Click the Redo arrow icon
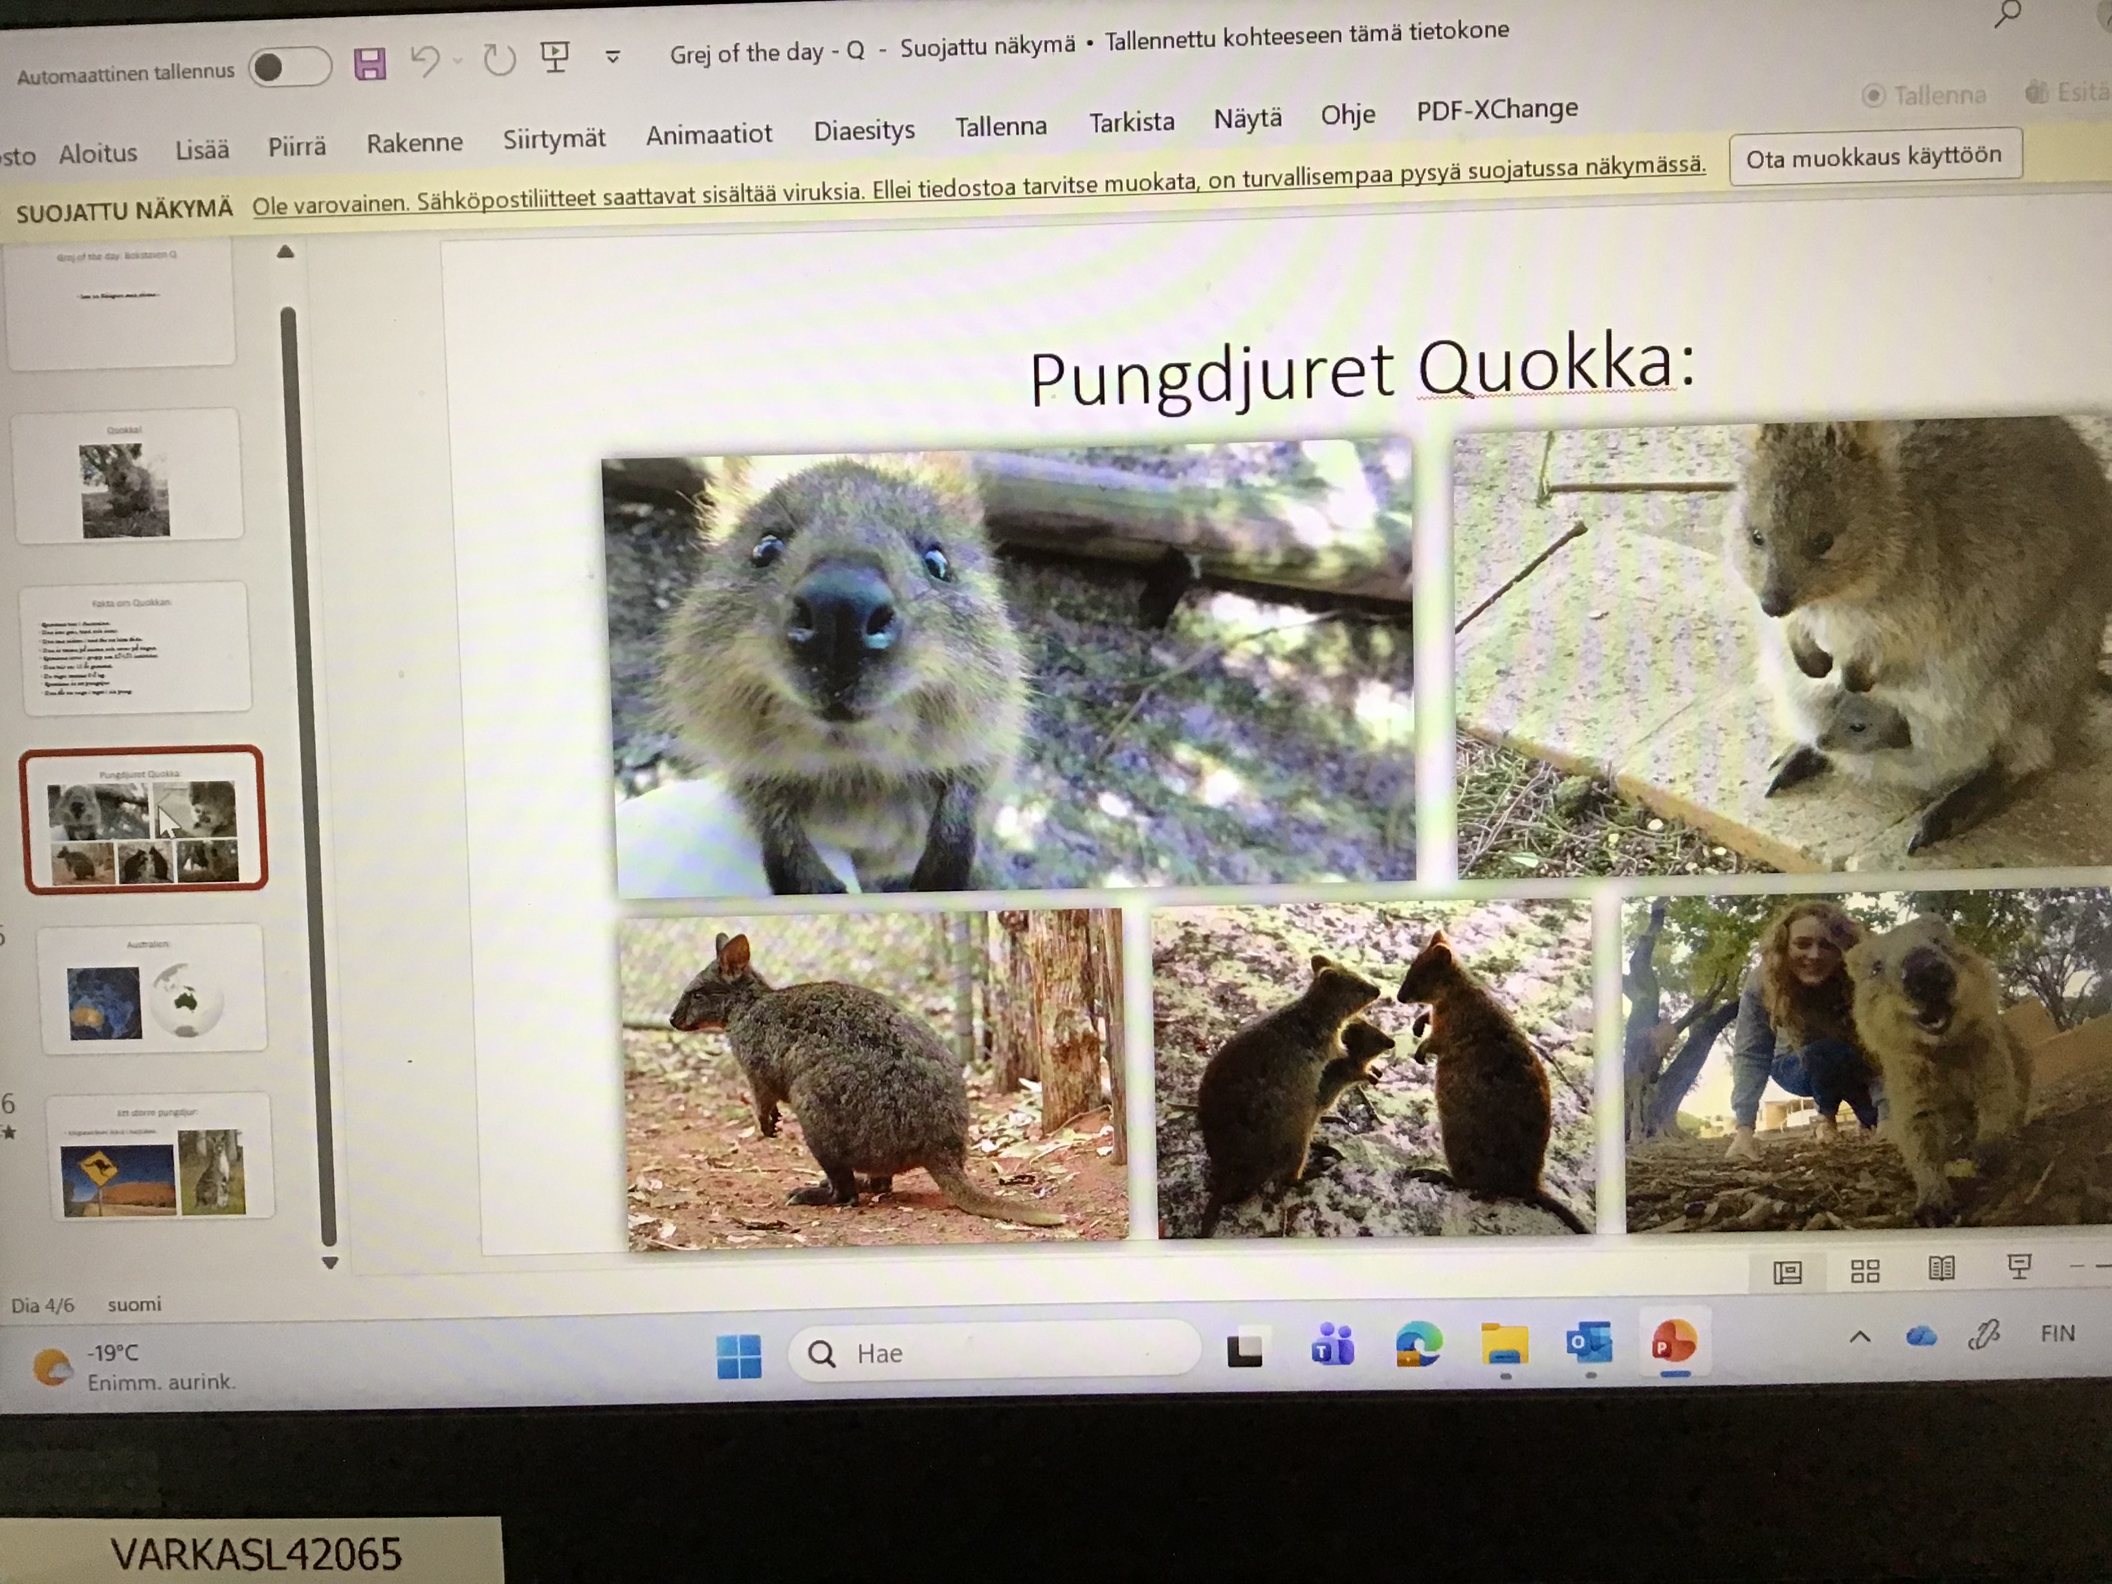2112x1584 pixels. click(498, 60)
